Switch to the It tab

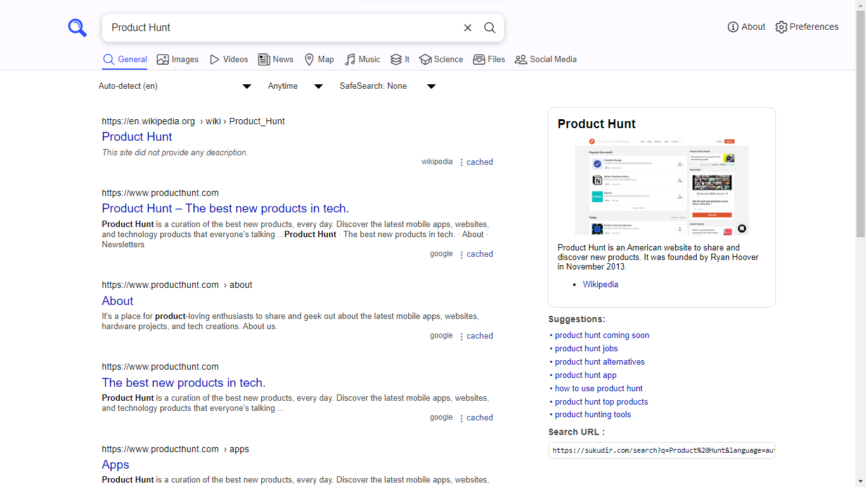[400, 59]
